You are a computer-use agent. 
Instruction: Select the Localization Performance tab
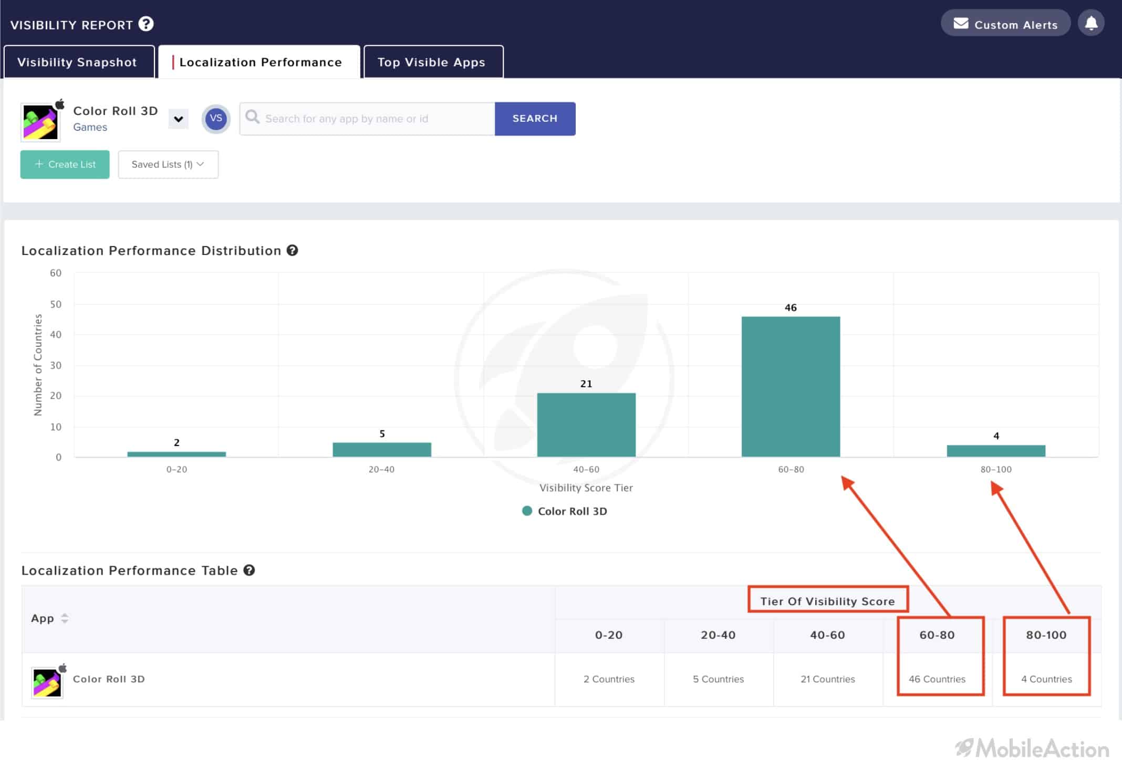pyautogui.click(x=259, y=62)
